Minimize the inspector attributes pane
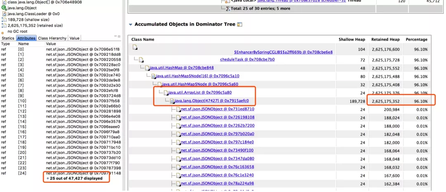 point(116,36)
